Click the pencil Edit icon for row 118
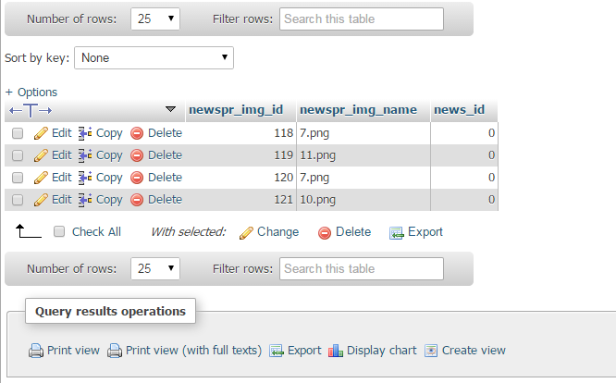The height and width of the screenshot is (383, 616). pos(41,133)
